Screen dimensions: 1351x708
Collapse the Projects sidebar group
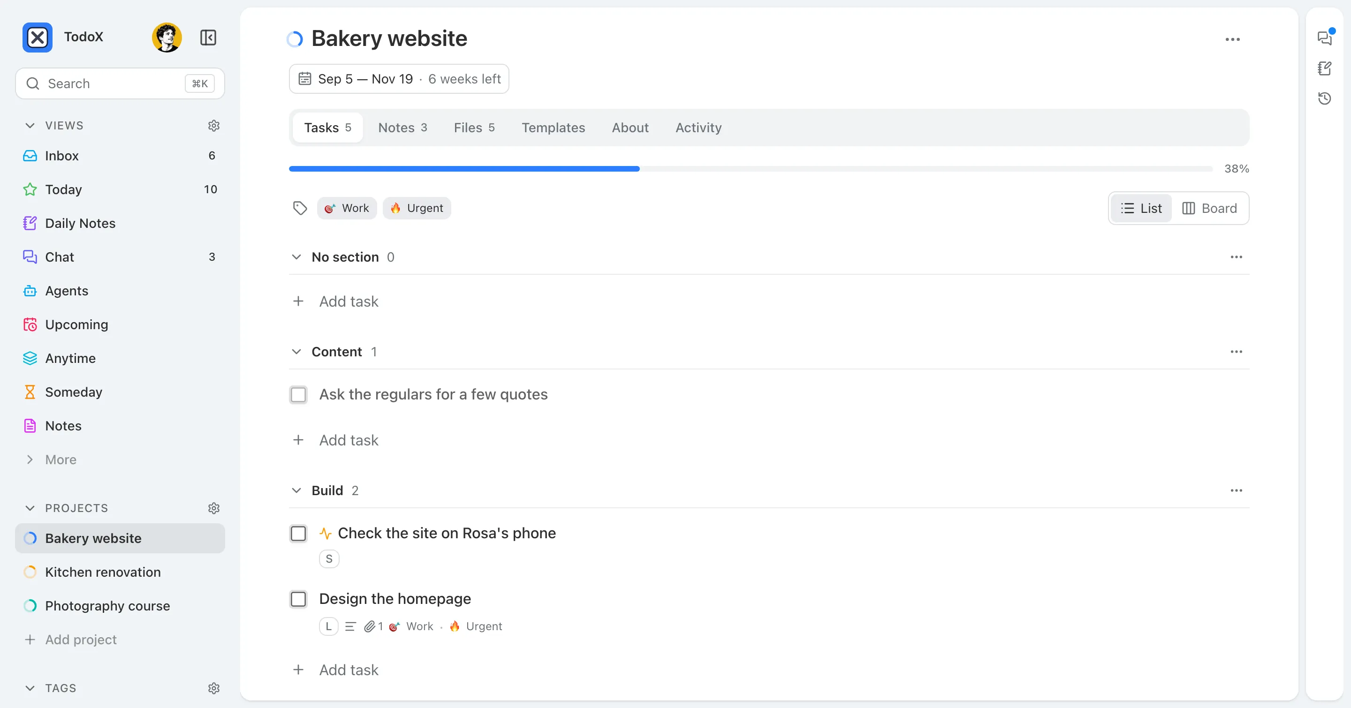30,508
